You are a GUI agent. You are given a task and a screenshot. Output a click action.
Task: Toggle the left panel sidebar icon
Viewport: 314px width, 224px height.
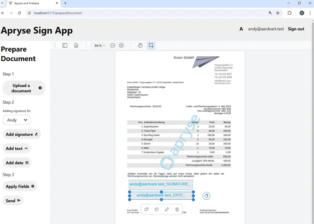tap(65, 45)
